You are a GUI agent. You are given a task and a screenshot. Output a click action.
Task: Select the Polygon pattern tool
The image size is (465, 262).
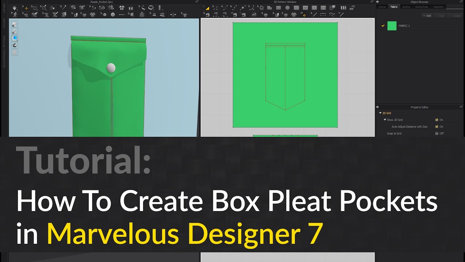tap(269, 8)
